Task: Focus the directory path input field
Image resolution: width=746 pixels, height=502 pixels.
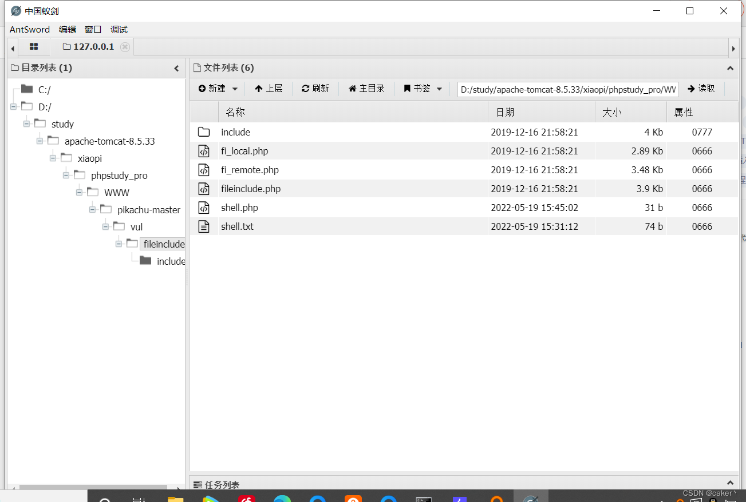Action: tap(568, 89)
